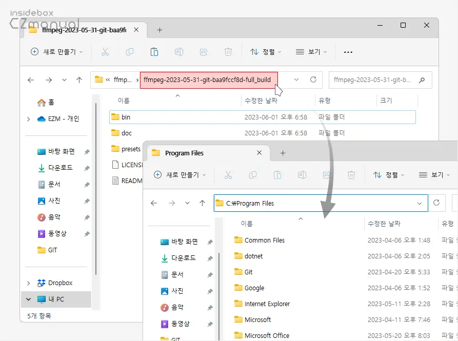458x341 pixels.
Task: Add new tab in Program Files window
Action: click(283, 153)
